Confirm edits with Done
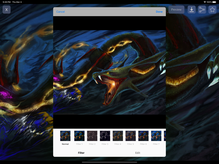Image resolution: width=219 pixels, height=164 pixels. pyautogui.click(x=159, y=12)
